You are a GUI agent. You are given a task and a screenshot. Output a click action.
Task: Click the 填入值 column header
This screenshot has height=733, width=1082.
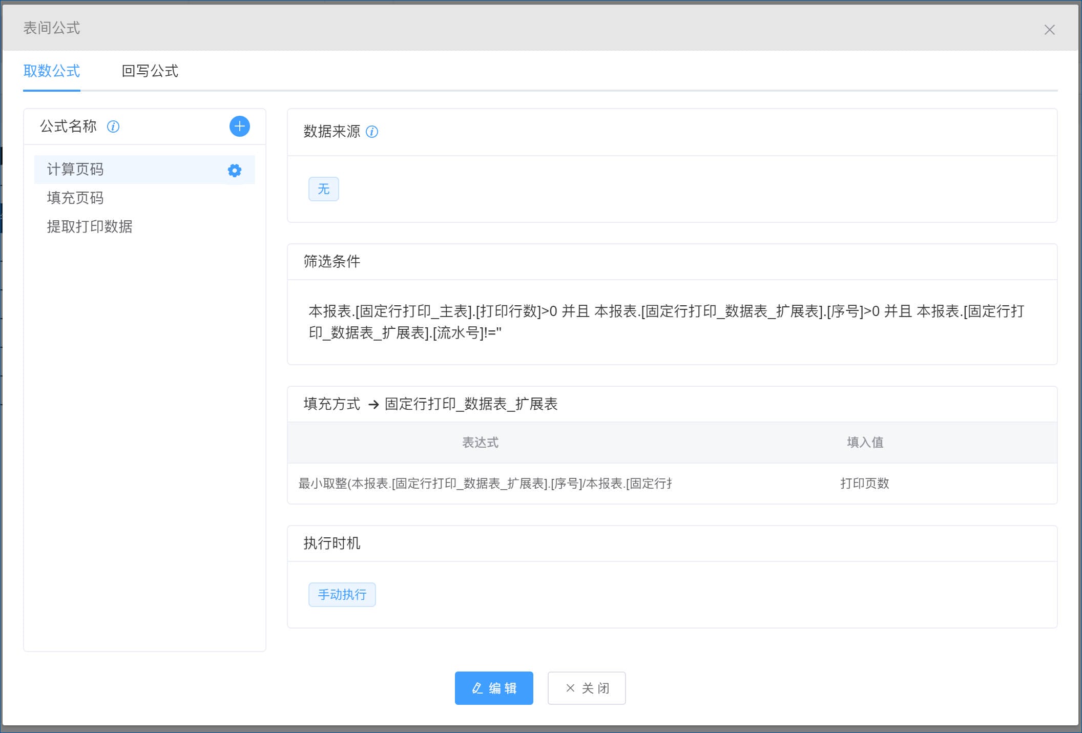[865, 443]
